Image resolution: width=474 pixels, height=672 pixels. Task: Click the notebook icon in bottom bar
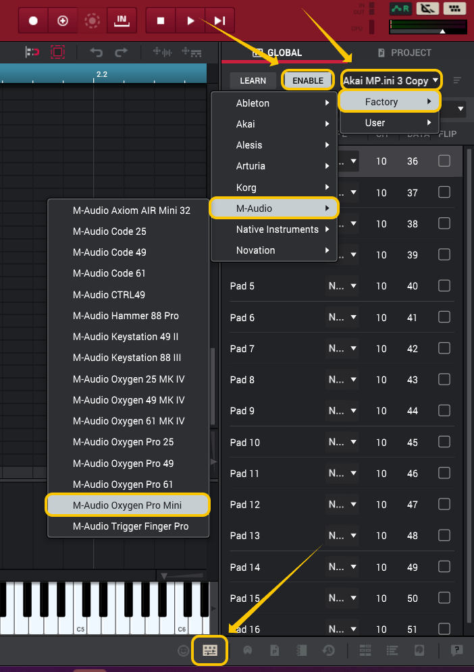point(302,650)
